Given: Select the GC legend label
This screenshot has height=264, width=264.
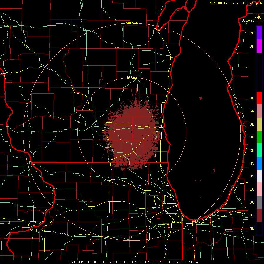Looking at the screenshot, I should (252, 202).
